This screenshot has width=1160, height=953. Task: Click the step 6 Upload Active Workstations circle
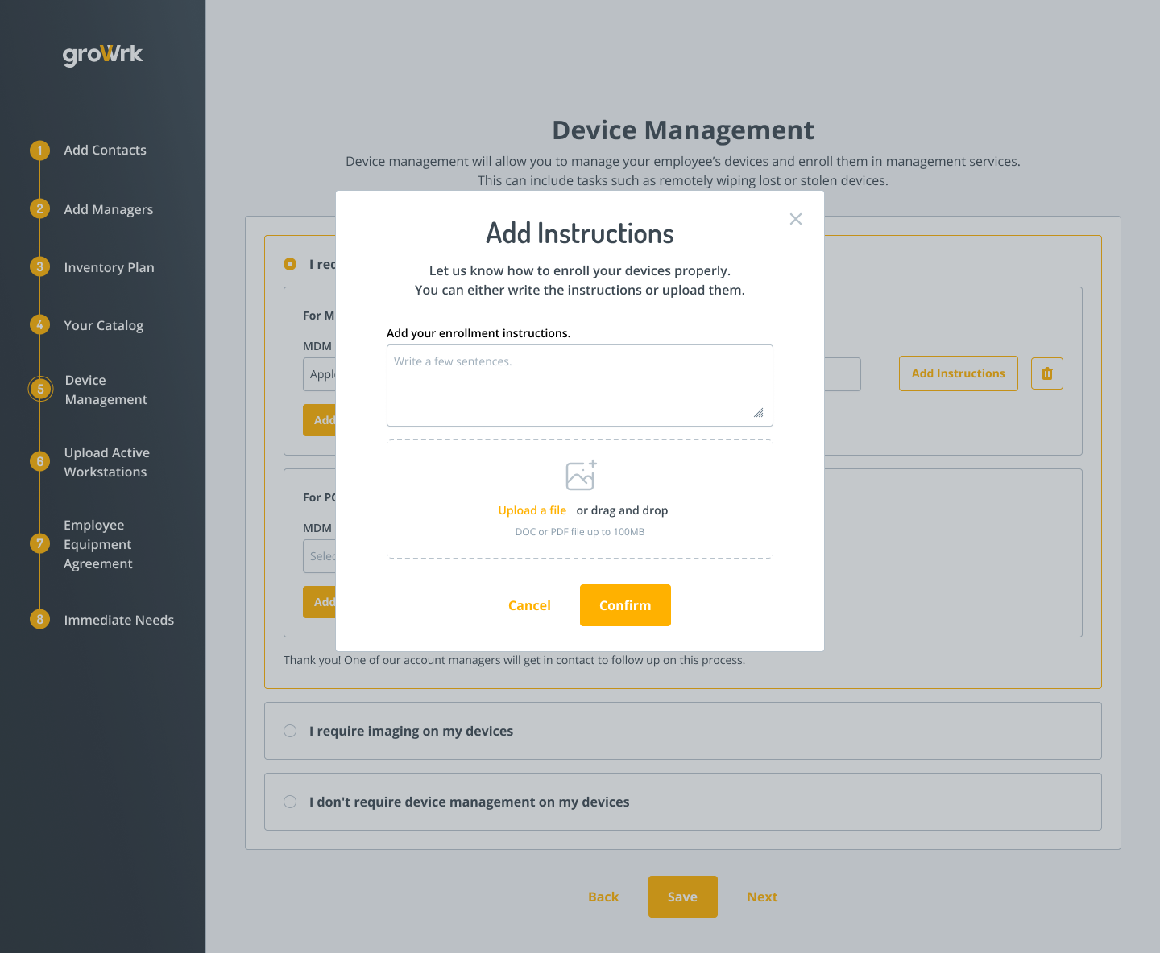point(39,461)
